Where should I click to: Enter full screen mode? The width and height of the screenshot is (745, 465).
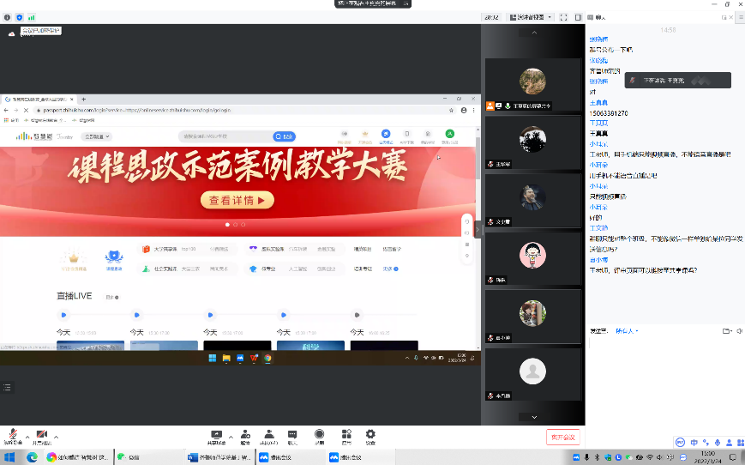click(563, 16)
